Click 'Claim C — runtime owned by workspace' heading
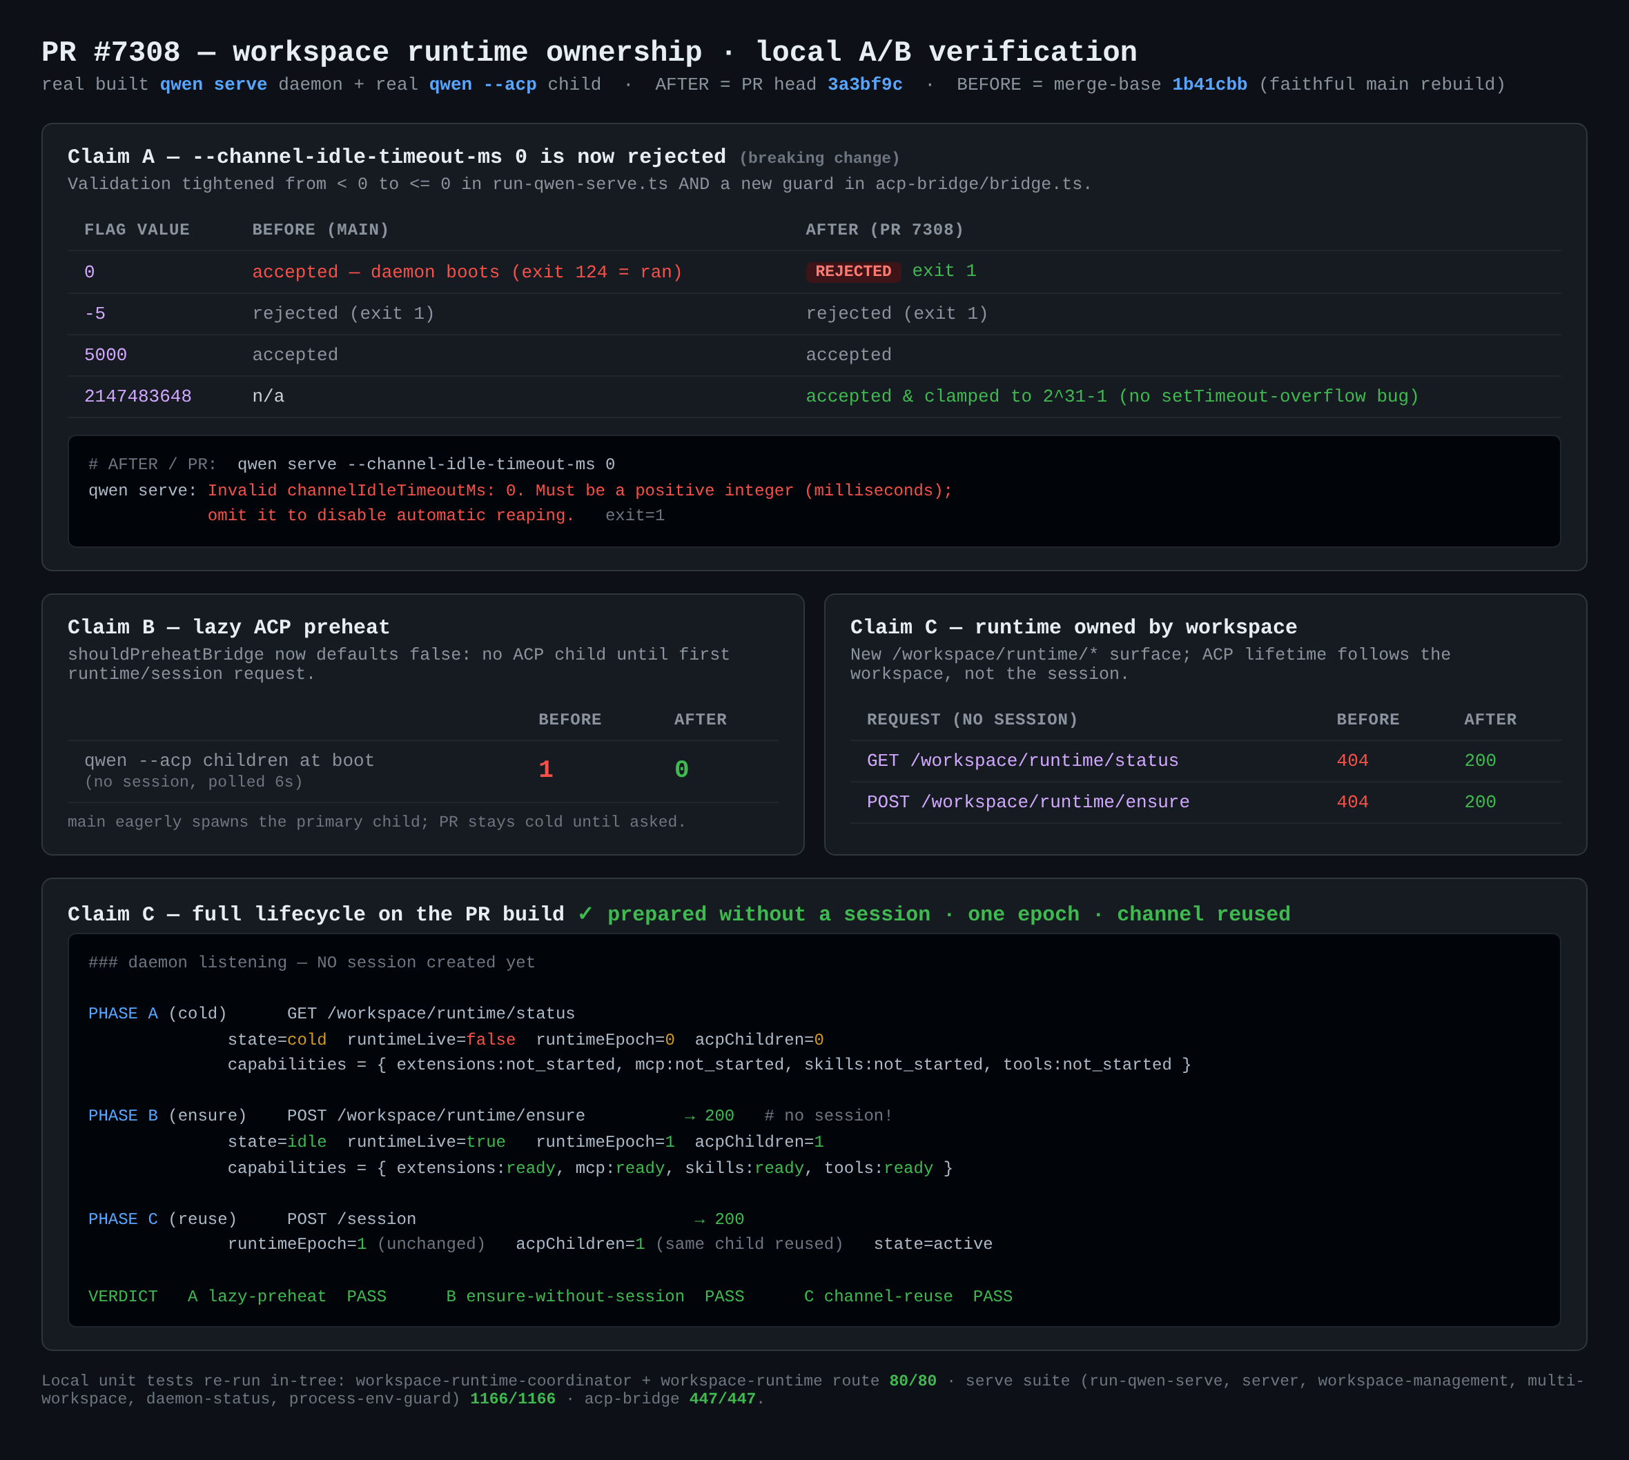The width and height of the screenshot is (1629, 1460). point(1074,627)
